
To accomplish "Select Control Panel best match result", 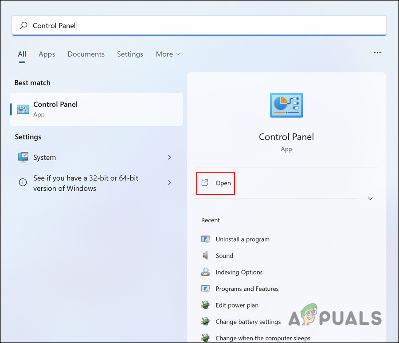I will [97, 109].
